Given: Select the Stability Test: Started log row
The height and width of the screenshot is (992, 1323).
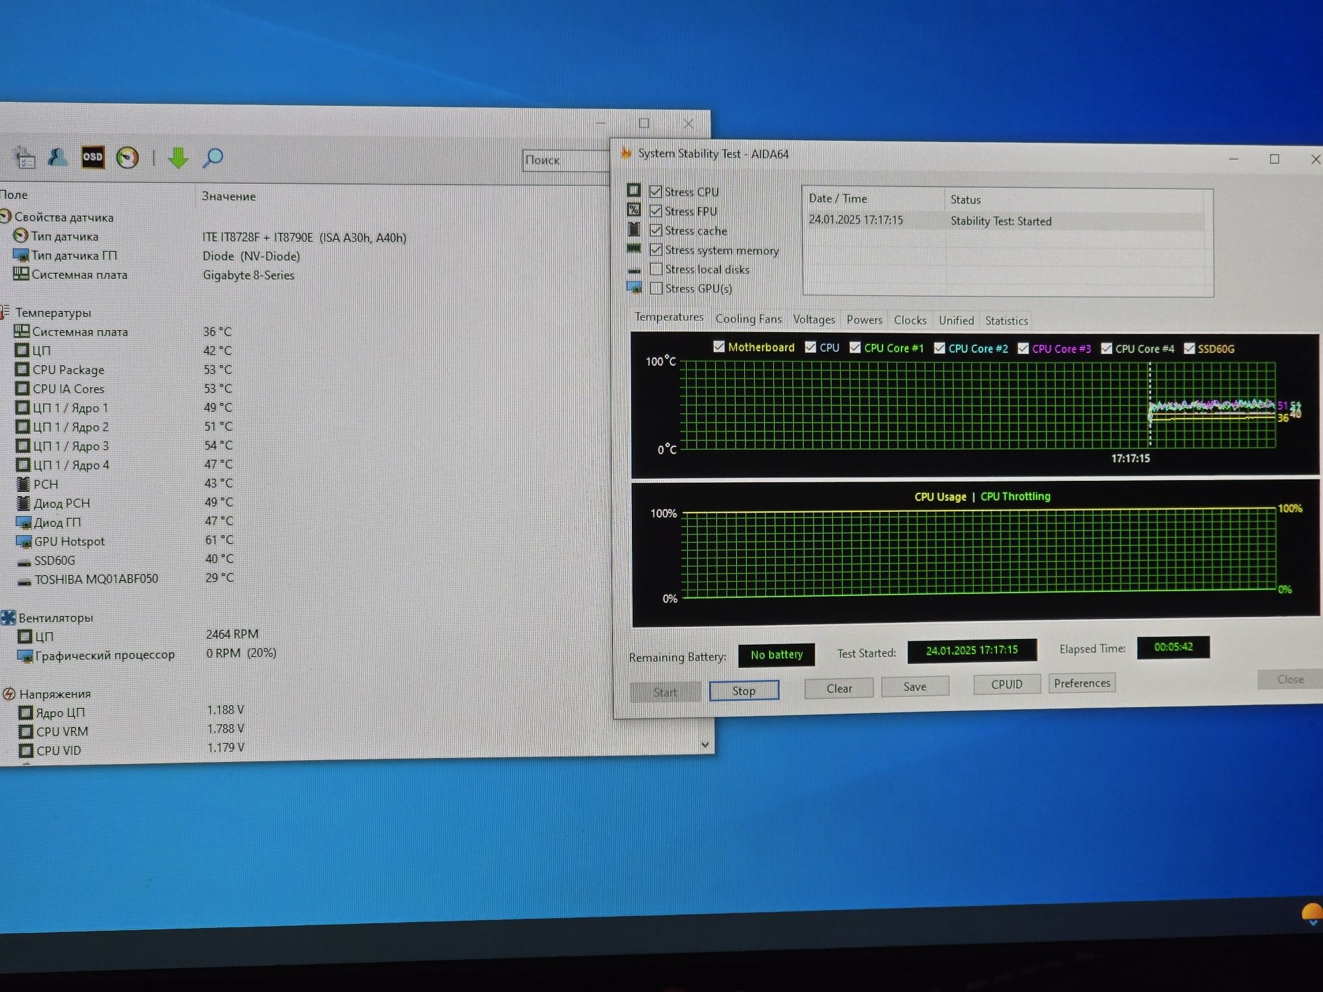Looking at the screenshot, I should tap(1006, 220).
